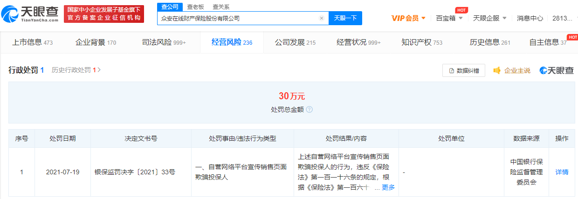
Task: Open the 消息中心 message center
Action: click(x=530, y=18)
